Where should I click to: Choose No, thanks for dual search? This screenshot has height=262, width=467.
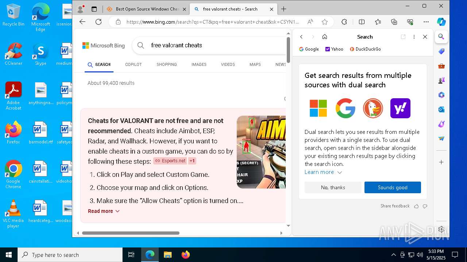[333, 187]
